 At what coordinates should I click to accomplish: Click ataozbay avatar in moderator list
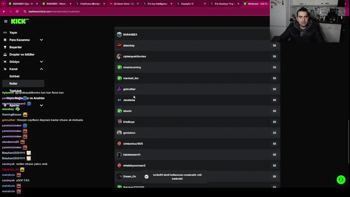(119, 45)
